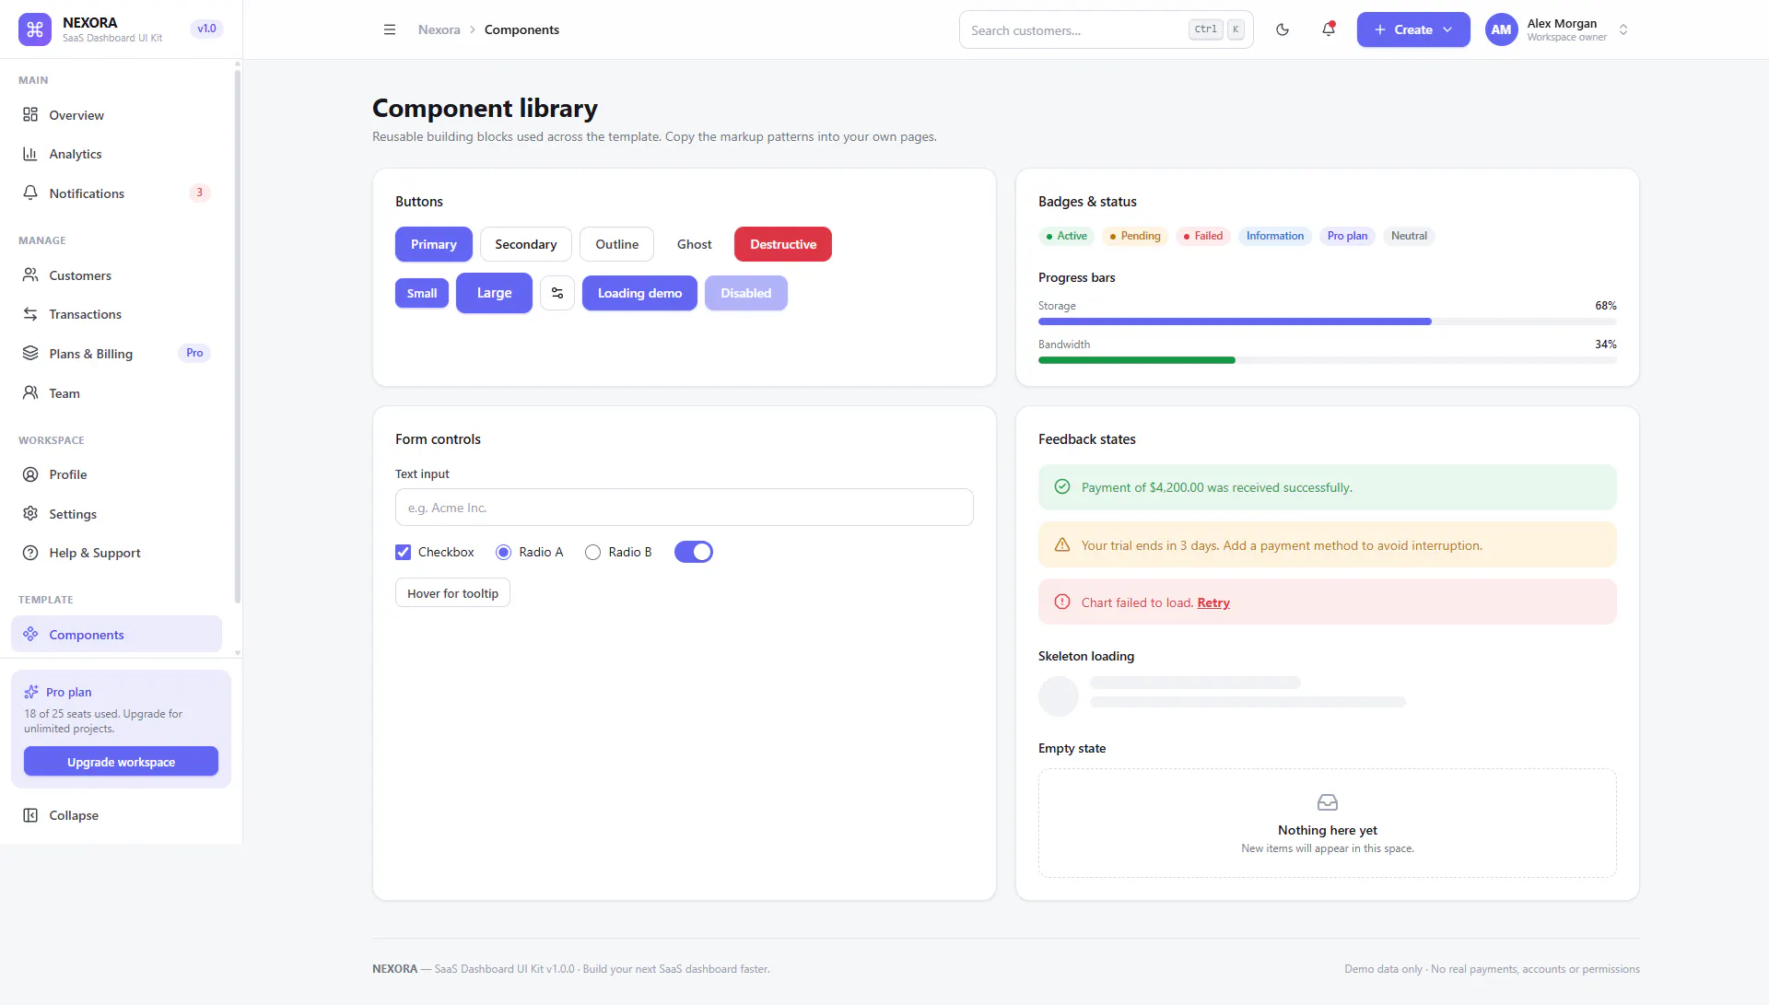Click the Analytics bar chart icon
Screen dimensions: 1769x1005
pos(30,154)
